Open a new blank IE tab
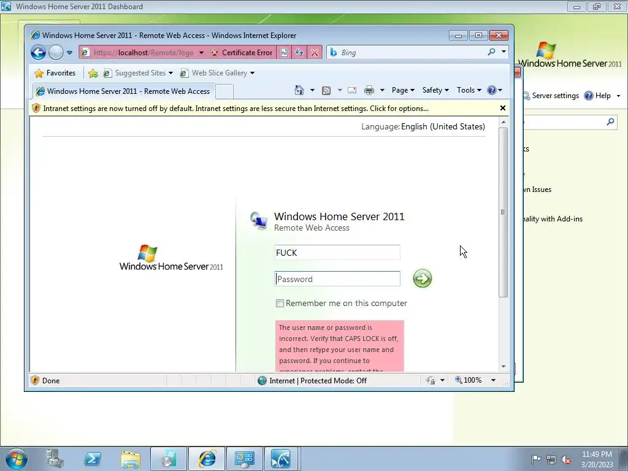 (224, 92)
